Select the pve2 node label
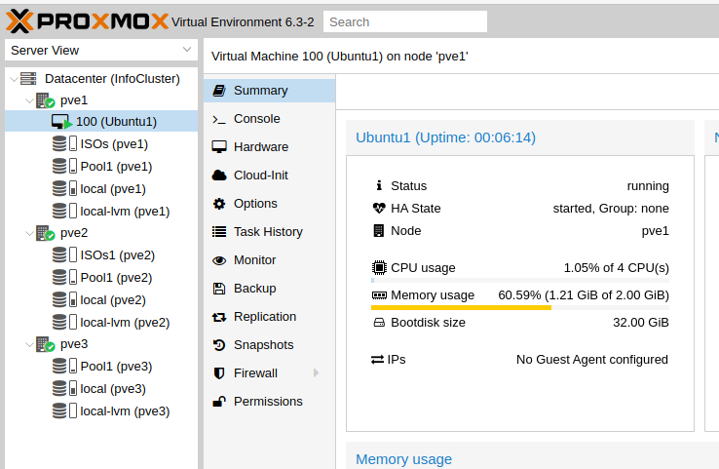The width and height of the screenshot is (719, 469). (74, 233)
